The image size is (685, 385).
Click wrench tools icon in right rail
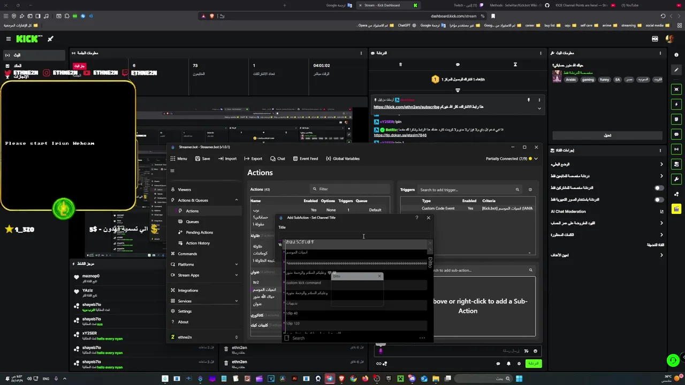677,179
